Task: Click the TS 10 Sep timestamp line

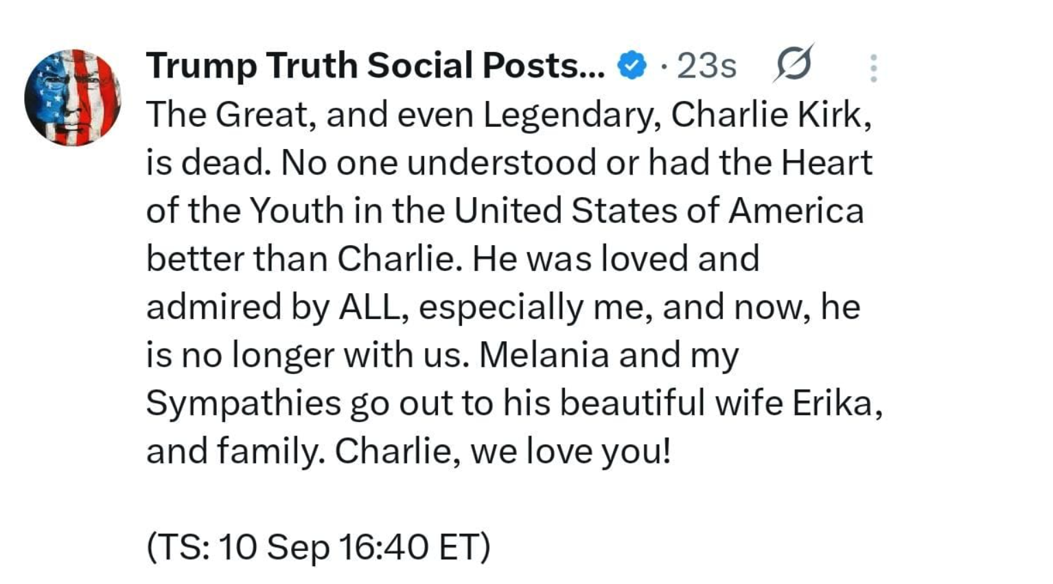Action: [x=318, y=546]
